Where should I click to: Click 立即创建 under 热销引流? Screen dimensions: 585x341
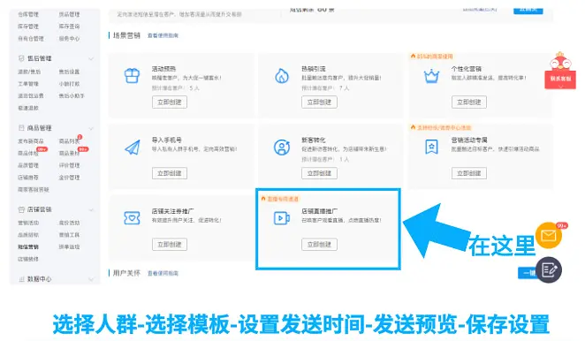tap(319, 102)
